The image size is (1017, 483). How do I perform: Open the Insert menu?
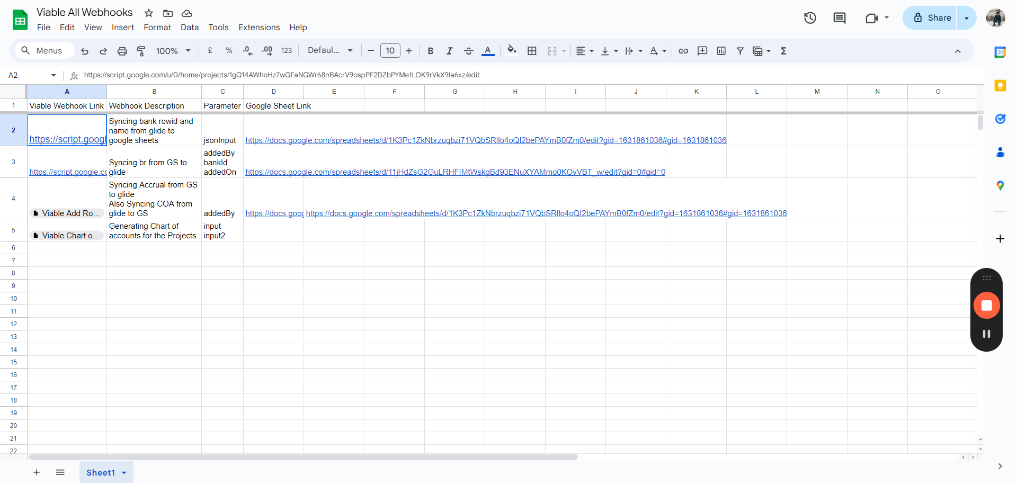pyautogui.click(x=123, y=28)
